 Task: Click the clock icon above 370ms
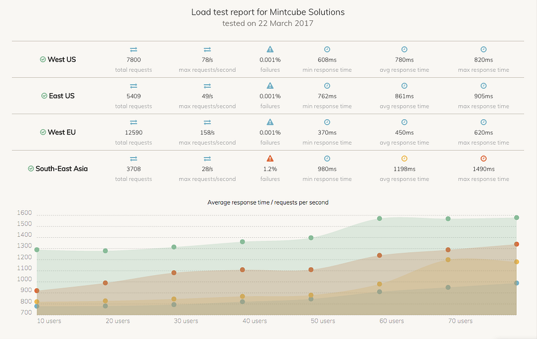(x=327, y=122)
